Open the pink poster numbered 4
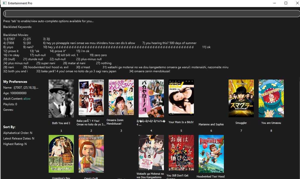The image size is (300, 179). [151, 98]
